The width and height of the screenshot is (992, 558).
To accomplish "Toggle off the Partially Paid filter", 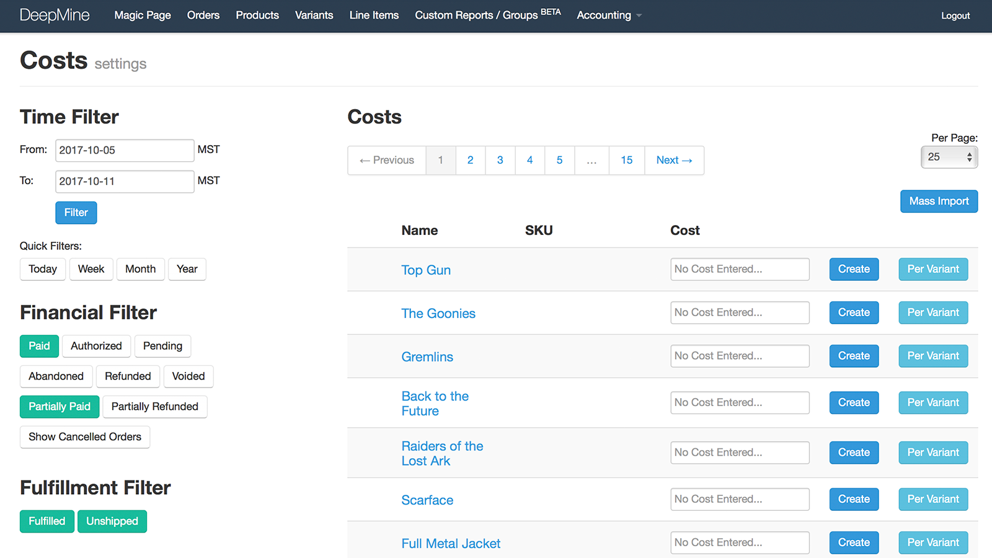I will point(59,407).
